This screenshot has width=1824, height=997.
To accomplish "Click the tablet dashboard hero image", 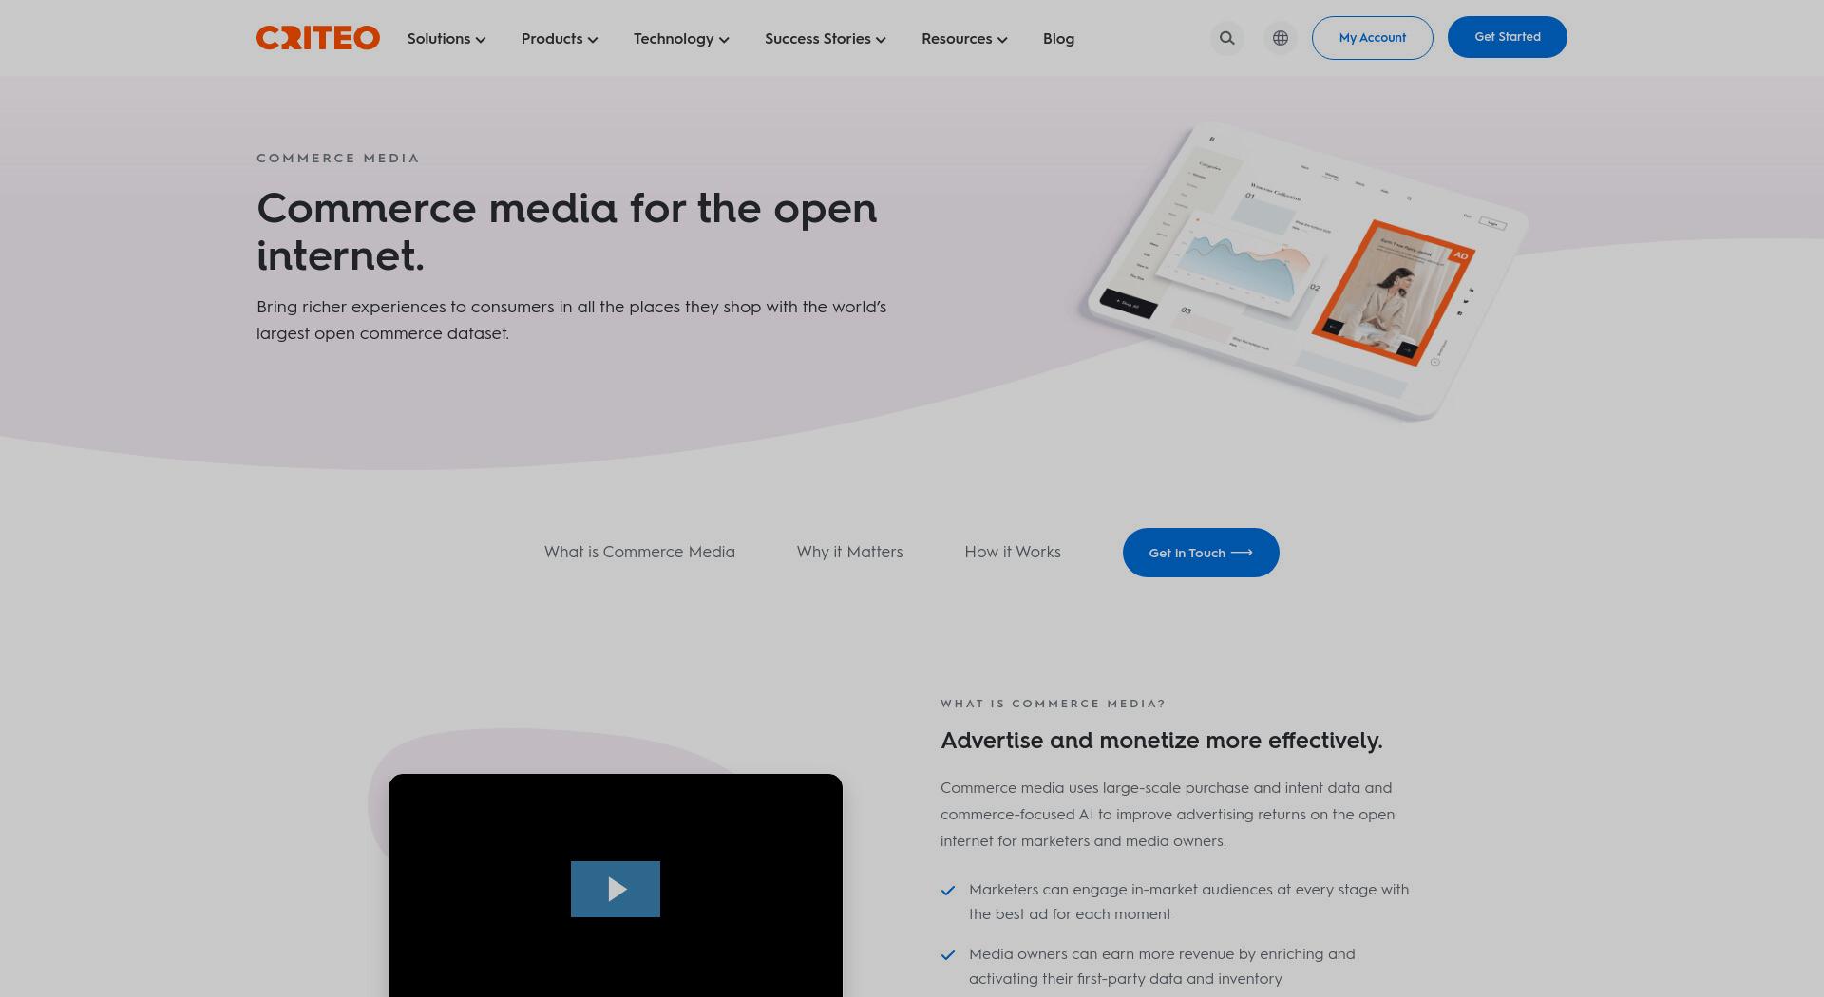I will coord(1303,271).
